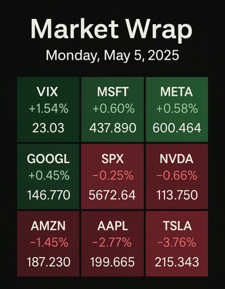Select the META tile
The height and width of the screenshot is (289, 225).
tap(177, 110)
